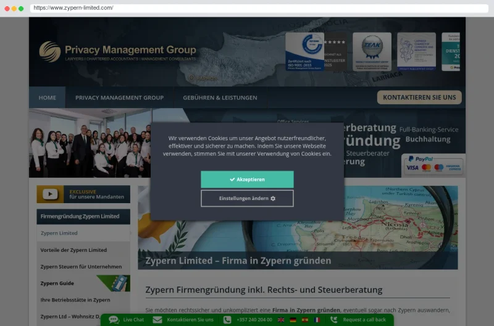Click the Full-Banking-Service banner text
The width and height of the screenshot is (494, 326).
click(429, 130)
